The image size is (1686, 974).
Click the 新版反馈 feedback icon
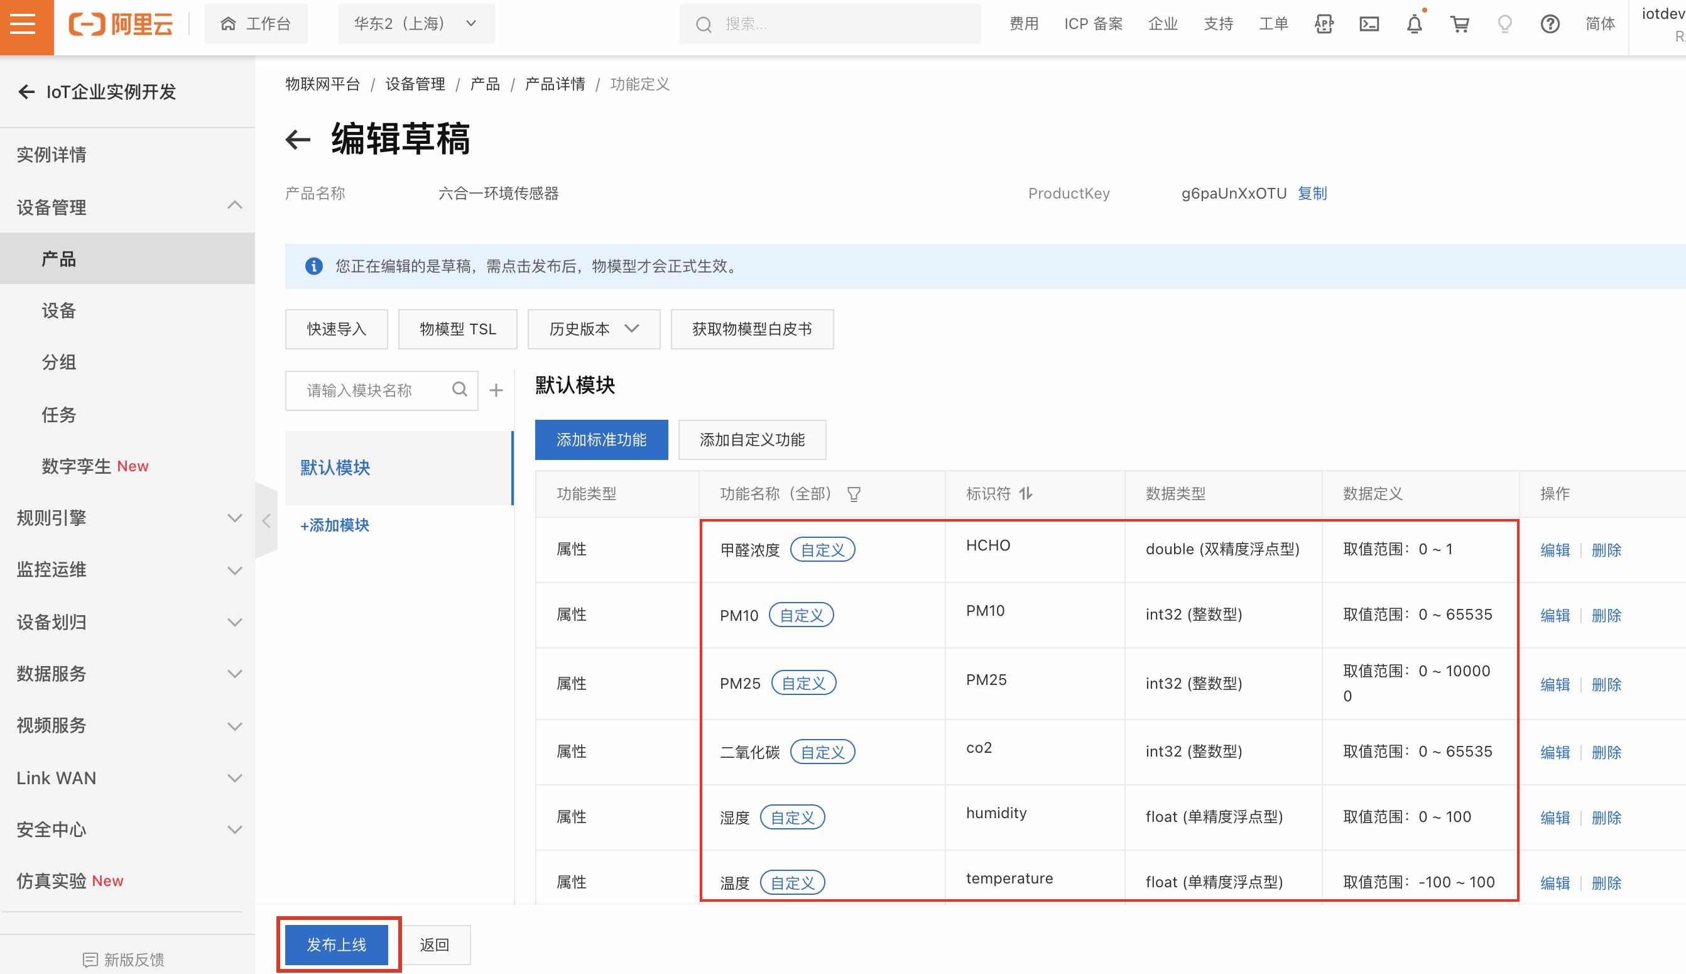click(x=92, y=960)
